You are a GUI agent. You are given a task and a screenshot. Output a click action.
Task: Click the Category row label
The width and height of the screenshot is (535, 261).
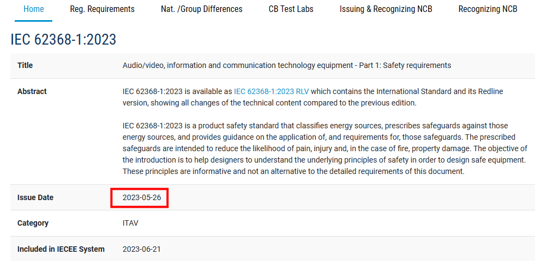(x=33, y=223)
